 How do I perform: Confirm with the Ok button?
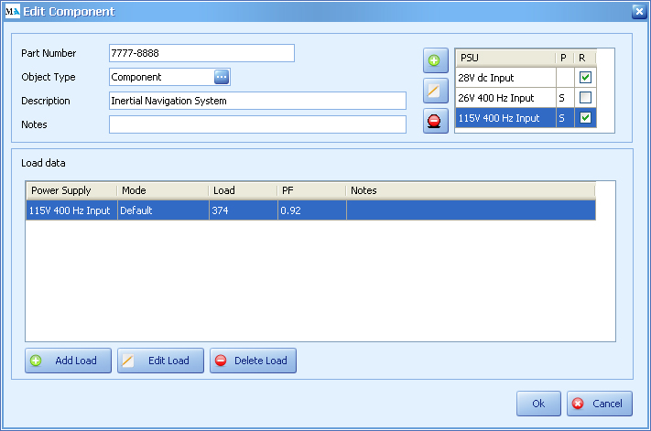[x=538, y=404]
